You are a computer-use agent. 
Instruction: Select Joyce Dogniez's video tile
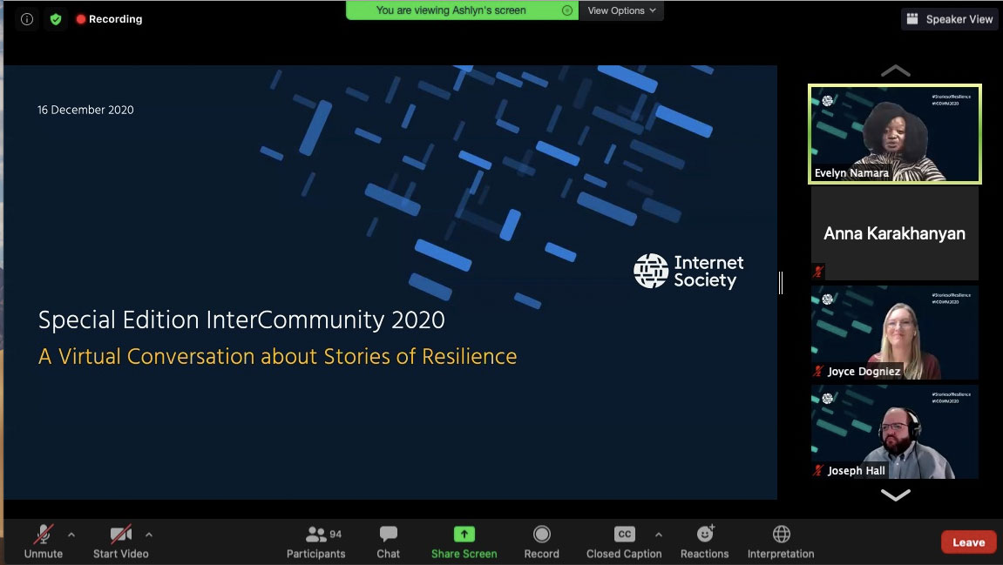coord(894,333)
